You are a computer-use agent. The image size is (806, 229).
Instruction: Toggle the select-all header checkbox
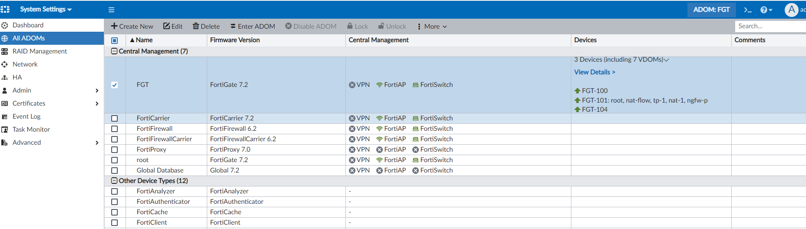pyautogui.click(x=114, y=40)
